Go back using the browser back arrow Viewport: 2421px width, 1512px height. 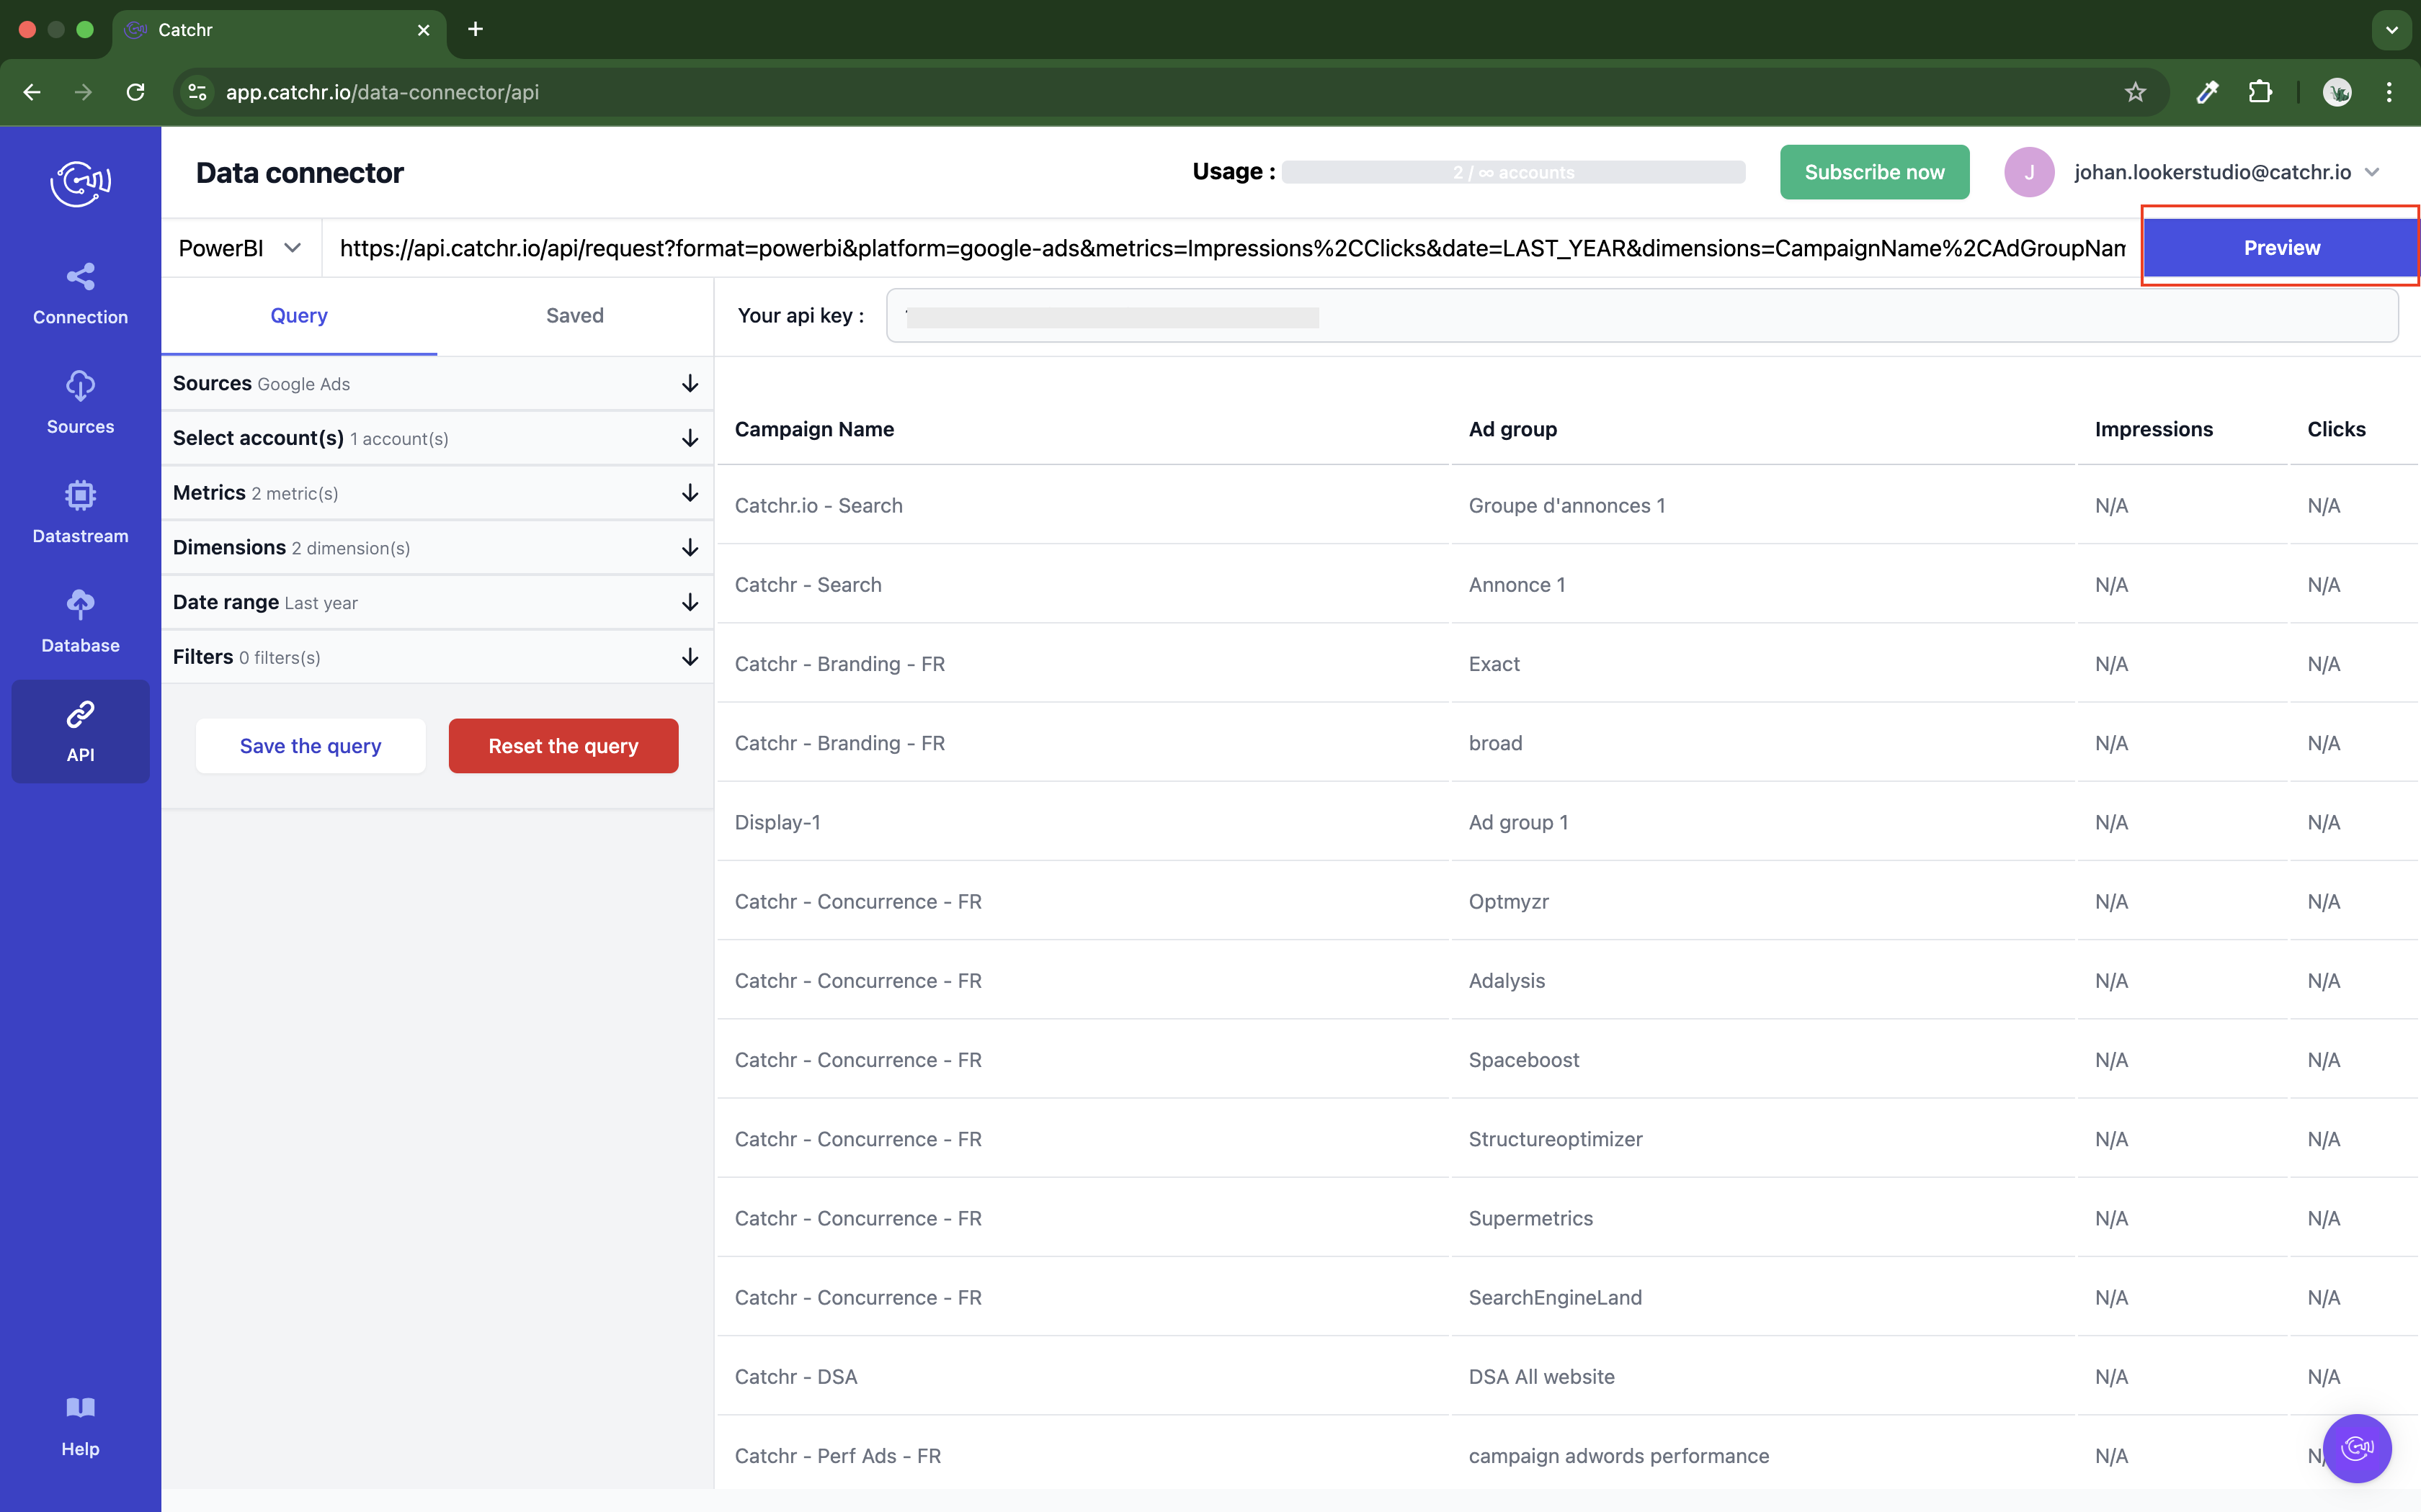(32, 92)
